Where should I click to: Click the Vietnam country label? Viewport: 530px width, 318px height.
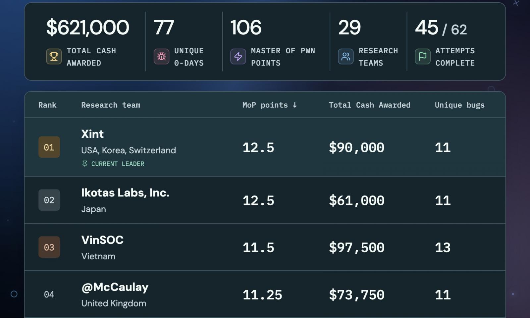[98, 256]
